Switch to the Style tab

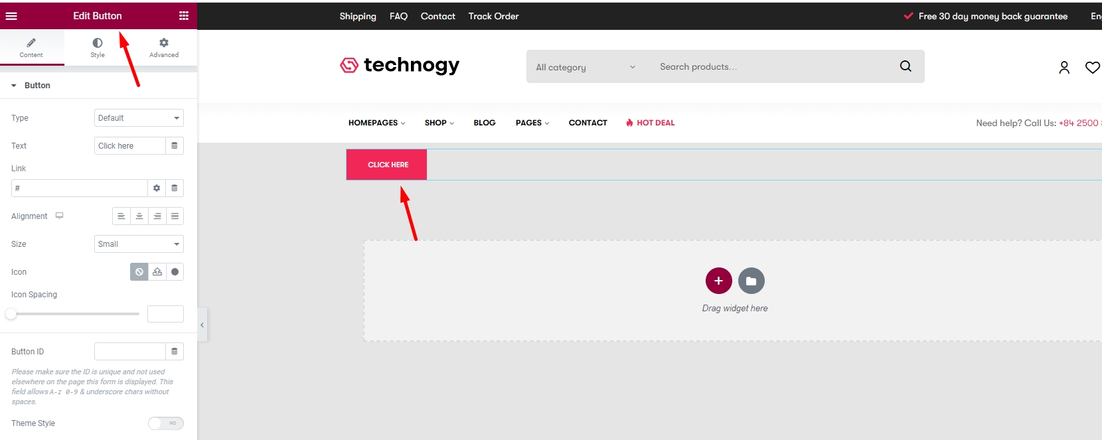(x=98, y=48)
